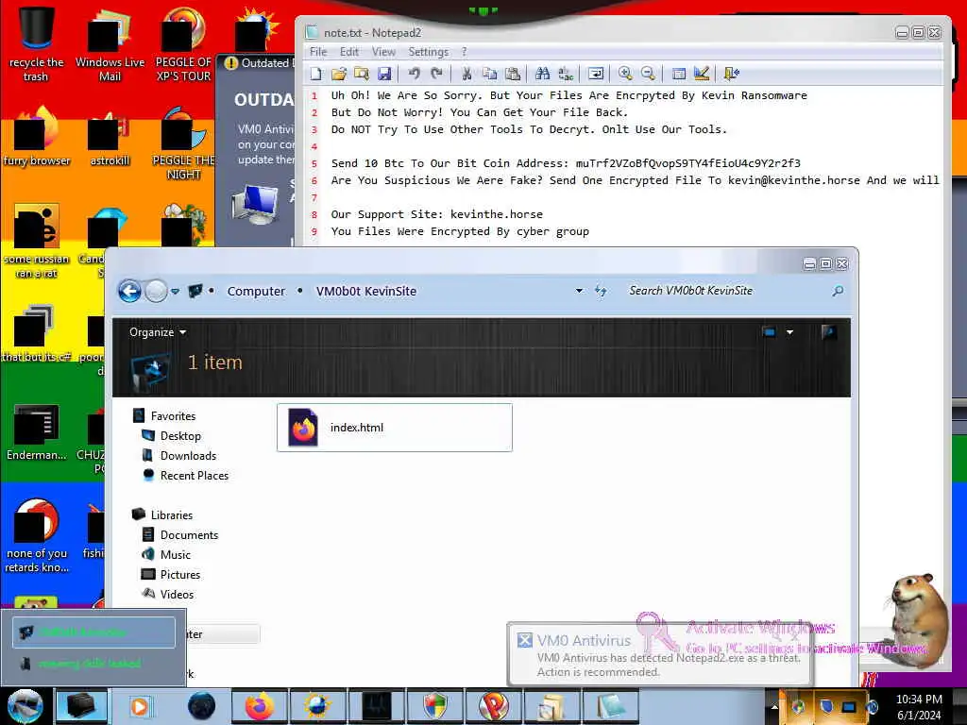The image size is (967, 725).
Task: Select Desktop in the navigation pane
Action: (x=180, y=436)
